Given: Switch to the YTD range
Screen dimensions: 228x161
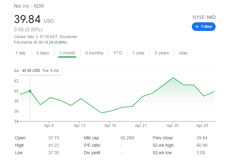Looking at the screenshot, I should pos(118,53).
